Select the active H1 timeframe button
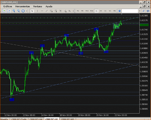The height and width of the screenshot is (120, 151). click(x=96, y=11)
